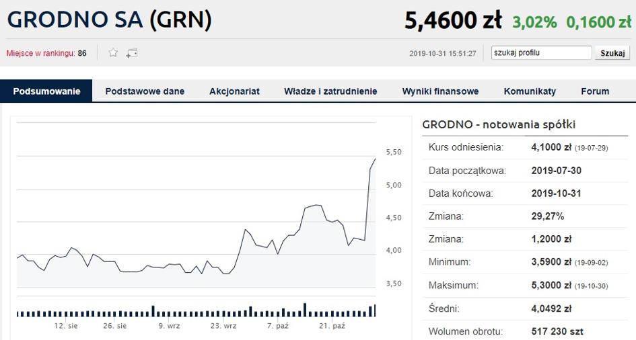This screenshot has width=636, height=340.
Task: Select Maksimum value 5,3000 zł
Action: pyautogui.click(x=551, y=286)
